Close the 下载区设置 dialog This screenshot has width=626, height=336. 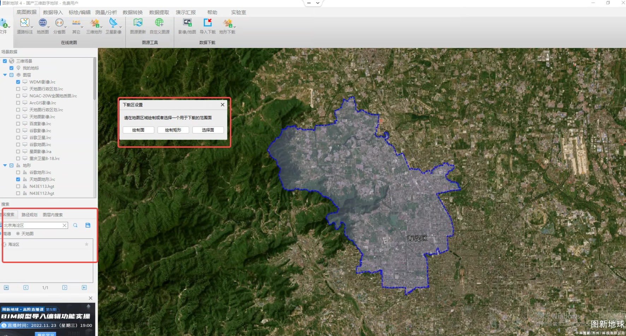pyautogui.click(x=222, y=105)
